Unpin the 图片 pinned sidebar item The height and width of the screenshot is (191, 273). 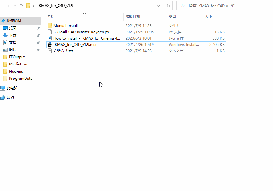coord(38,49)
